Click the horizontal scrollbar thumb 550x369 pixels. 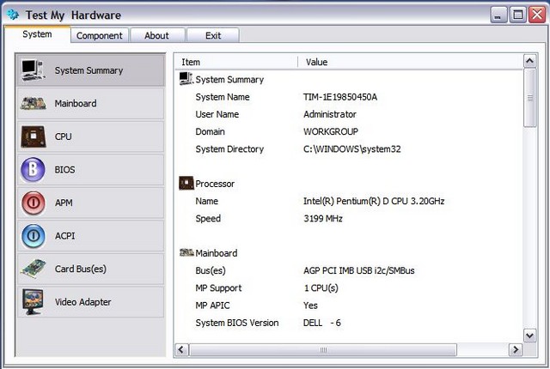pyautogui.click(x=323, y=349)
